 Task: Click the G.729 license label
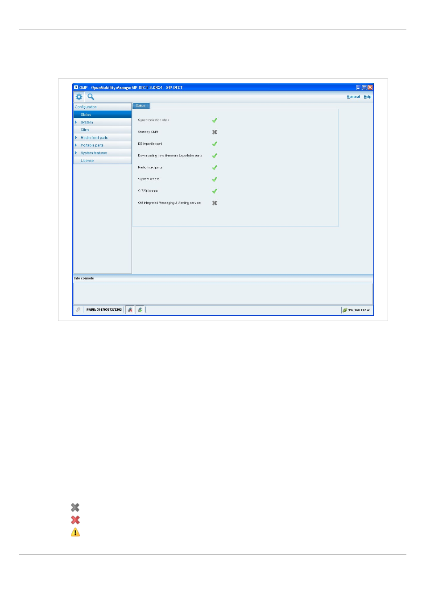pos(148,191)
